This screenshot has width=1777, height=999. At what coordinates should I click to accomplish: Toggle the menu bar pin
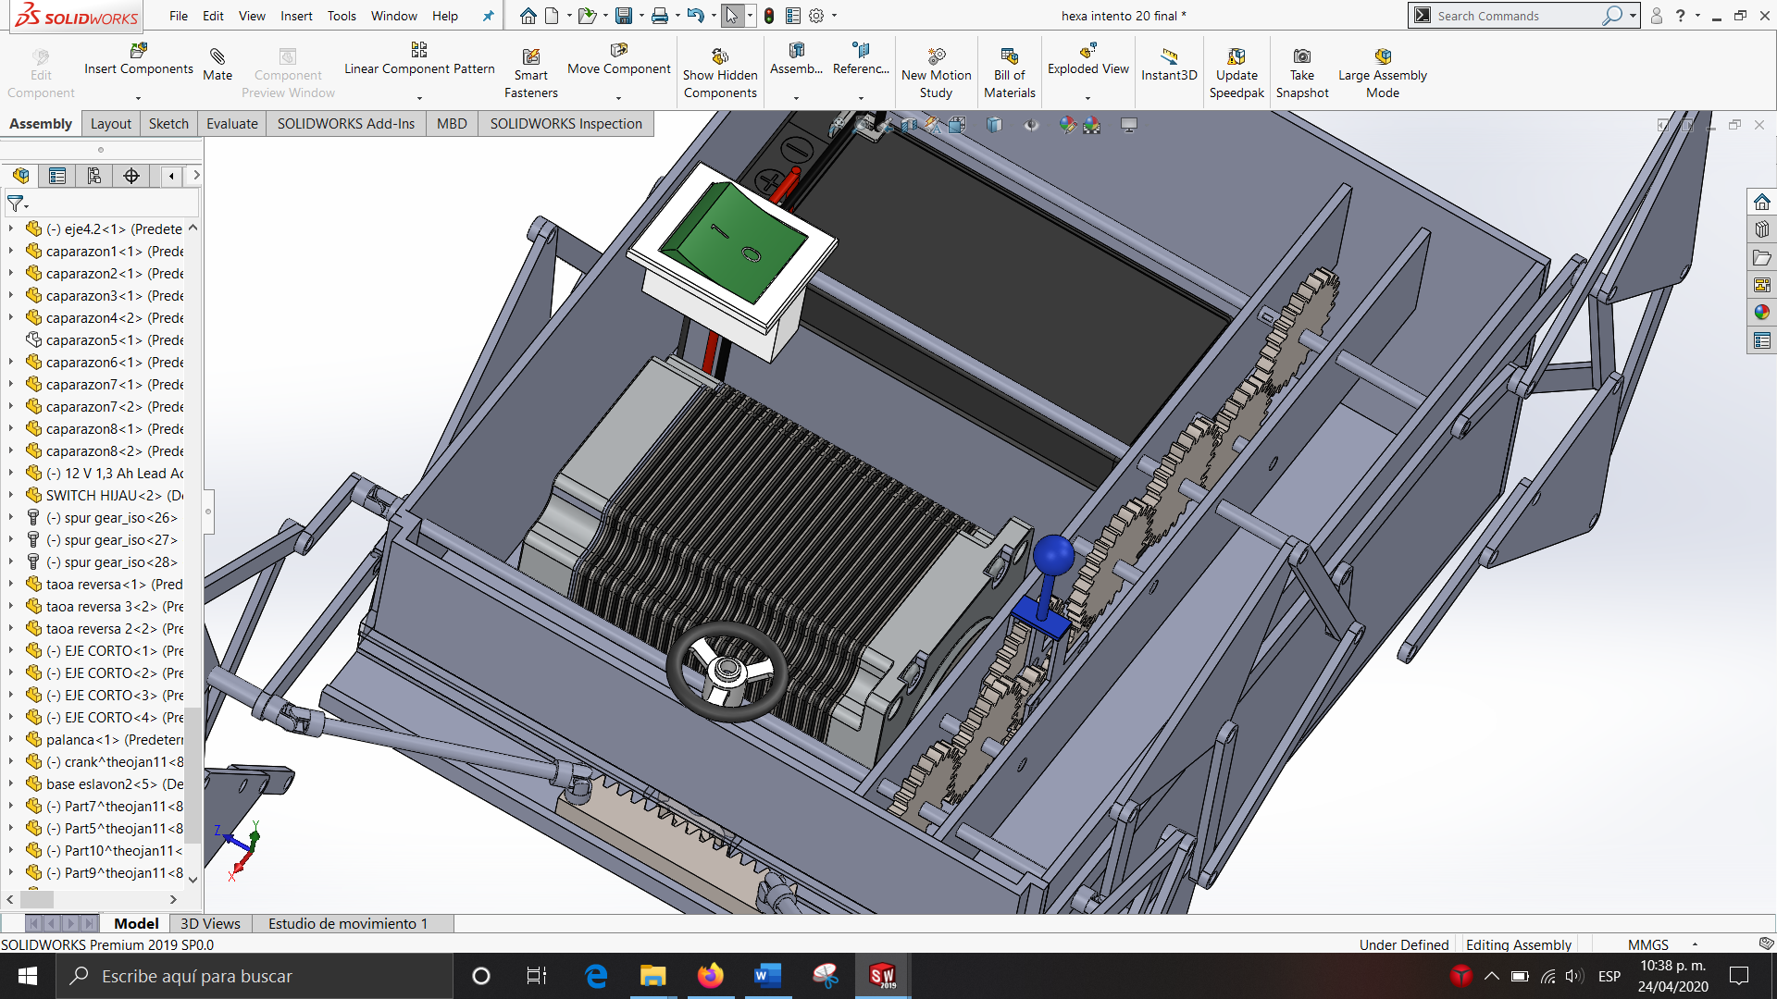pyautogui.click(x=488, y=16)
